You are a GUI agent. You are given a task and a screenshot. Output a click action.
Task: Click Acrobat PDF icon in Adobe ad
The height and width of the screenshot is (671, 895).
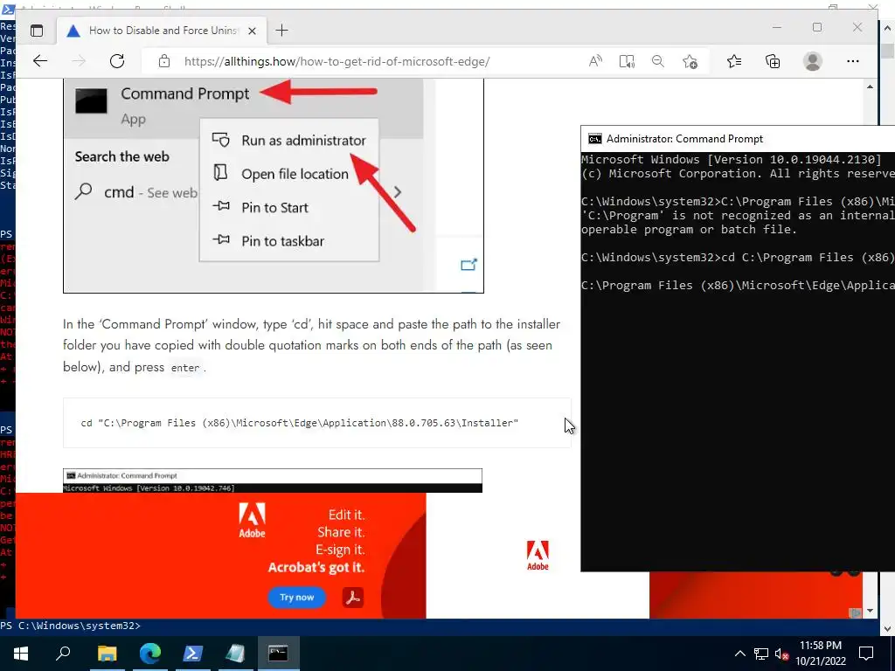click(353, 598)
